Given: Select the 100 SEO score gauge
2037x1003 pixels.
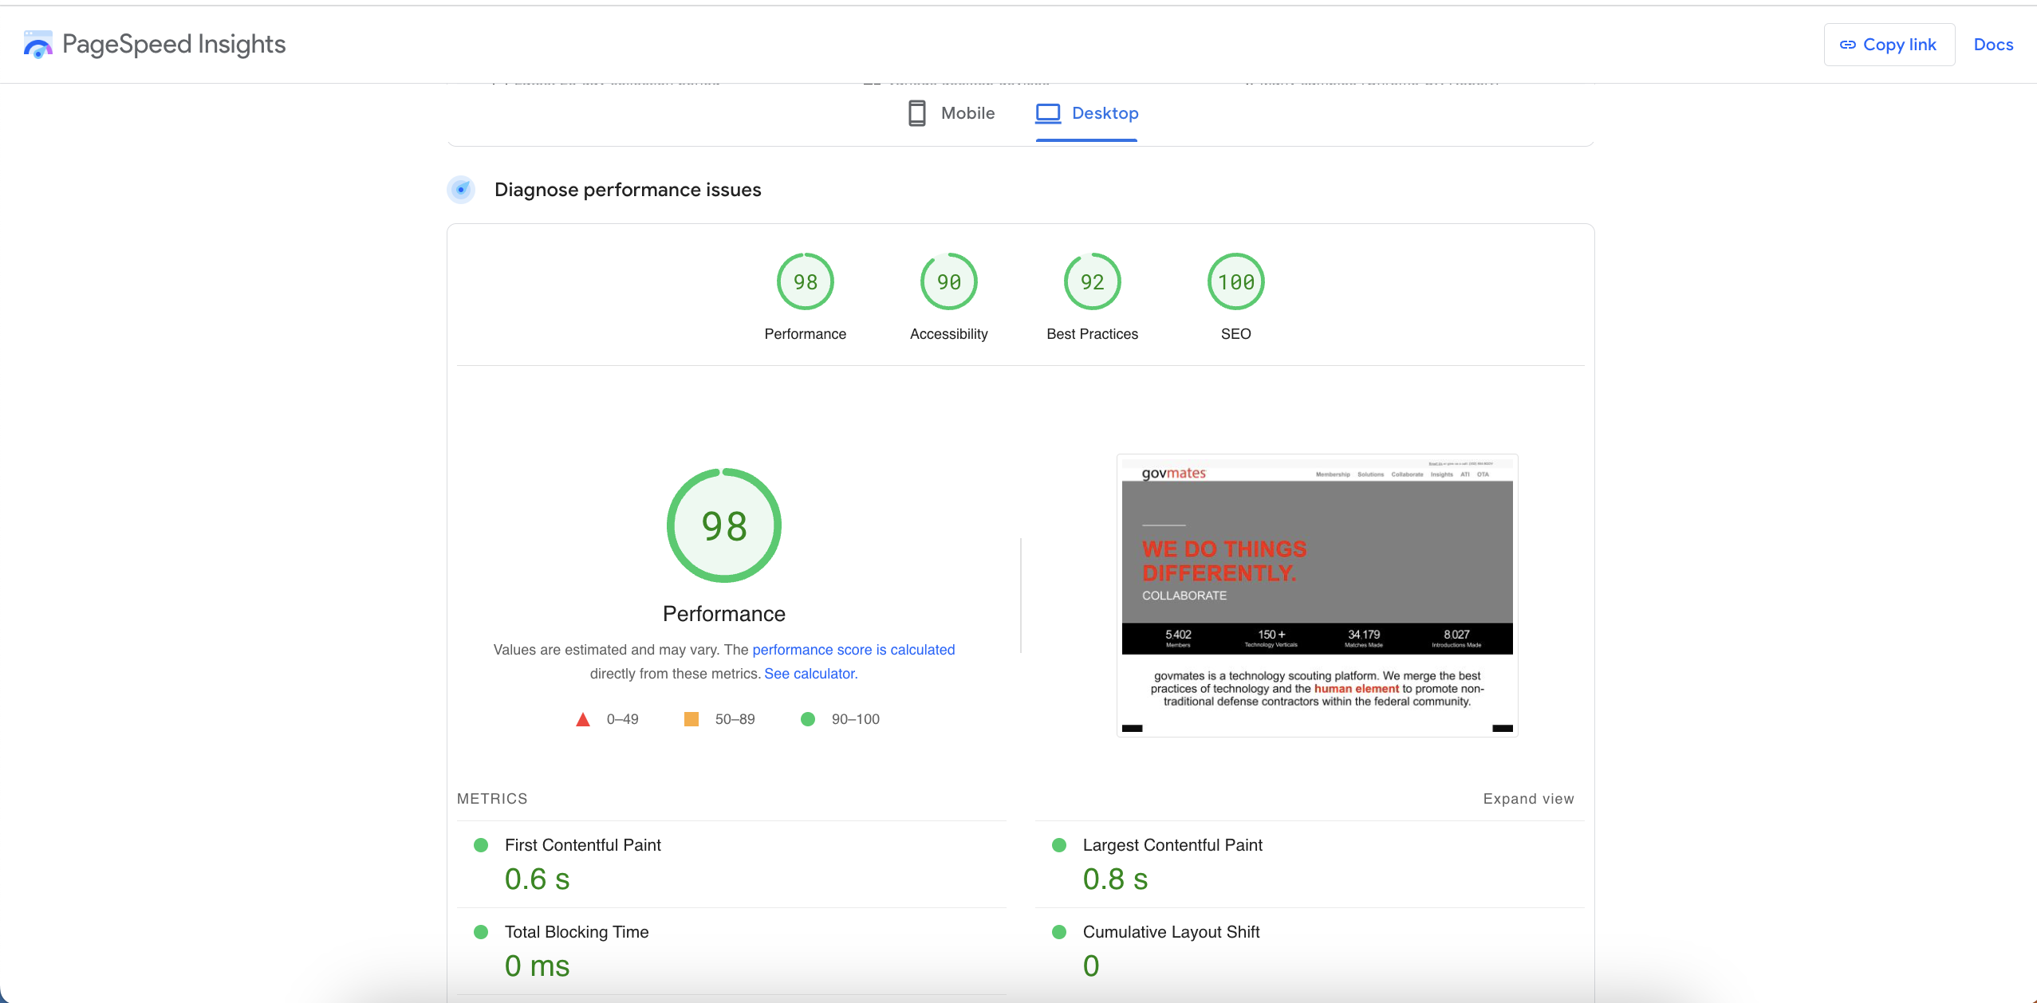Looking at the screenshot, I should tap(1236, 281).
